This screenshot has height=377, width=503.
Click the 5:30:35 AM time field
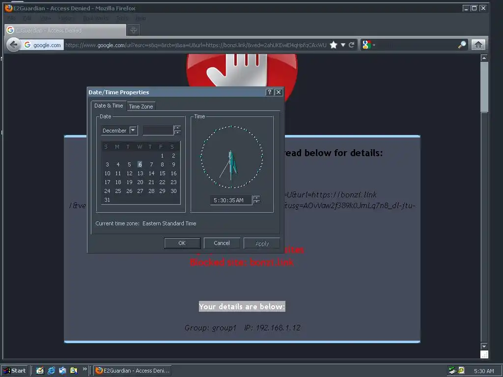231,200
